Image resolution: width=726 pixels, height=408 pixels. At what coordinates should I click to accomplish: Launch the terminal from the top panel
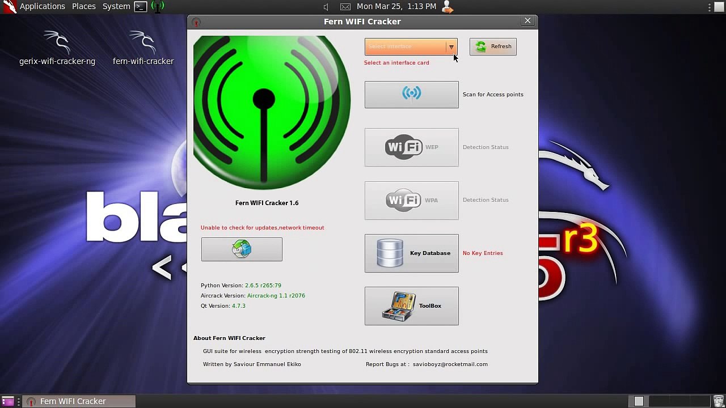coord(140,7)
